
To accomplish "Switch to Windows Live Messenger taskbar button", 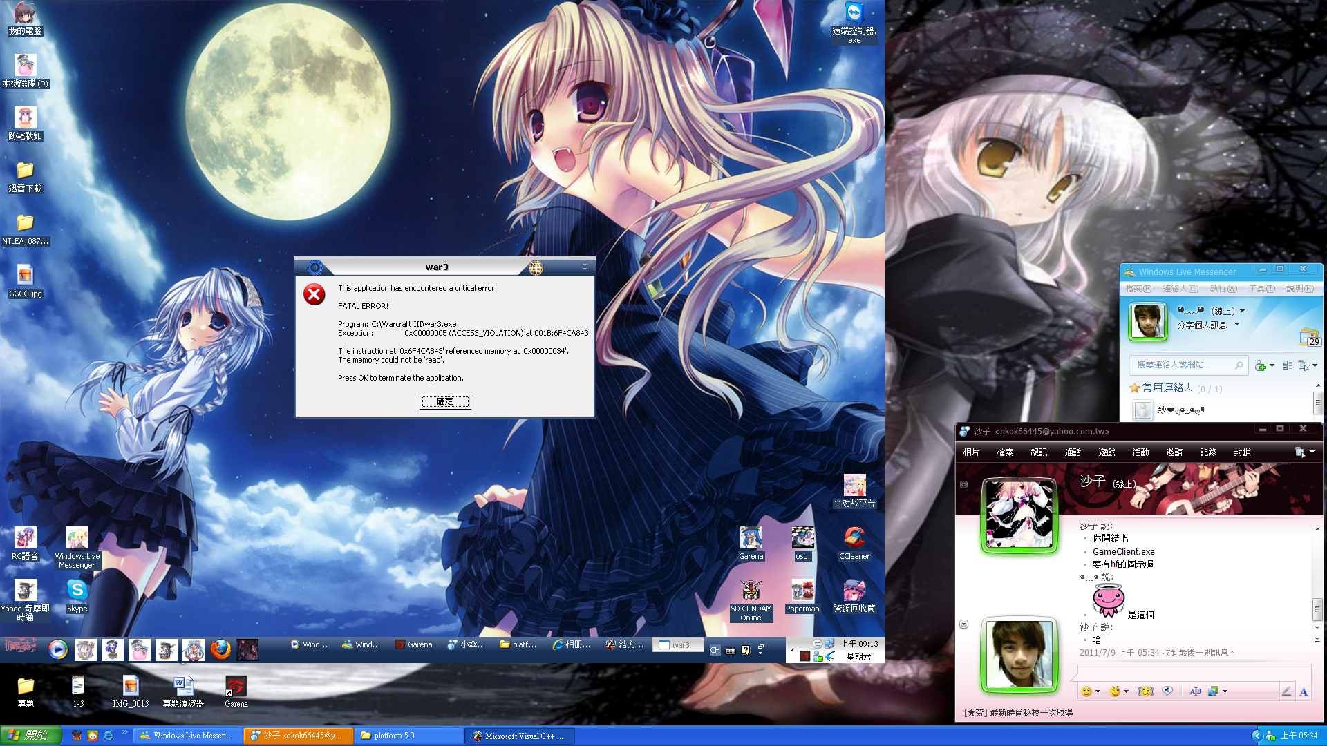I will coord(187,736).
